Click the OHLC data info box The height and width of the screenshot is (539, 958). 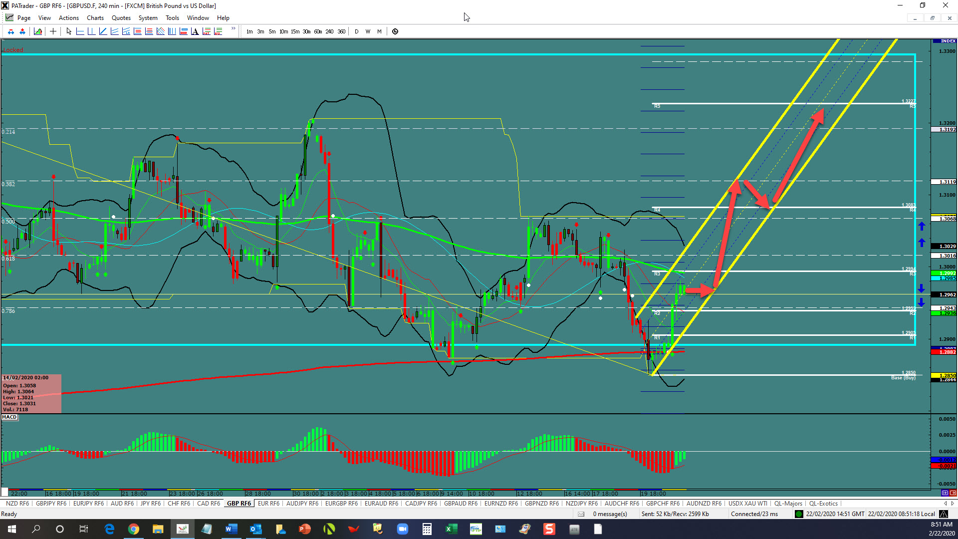31,394
